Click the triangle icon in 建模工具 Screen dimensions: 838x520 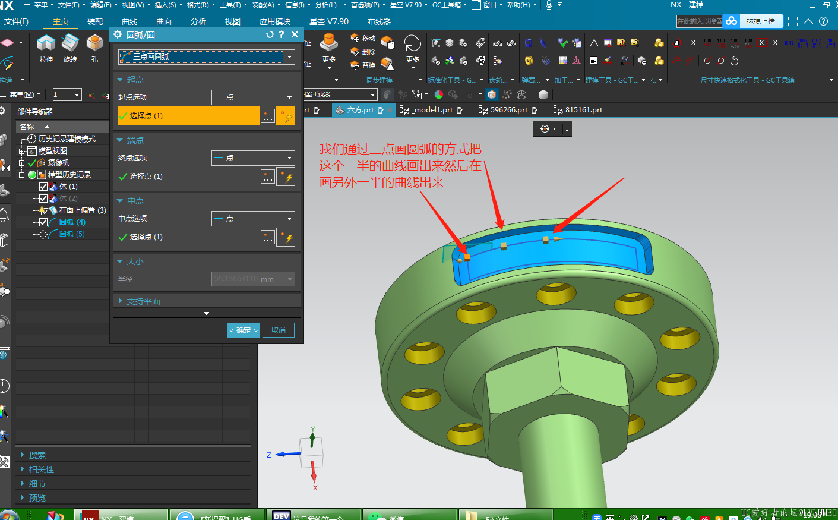click(x=594, y=43)
